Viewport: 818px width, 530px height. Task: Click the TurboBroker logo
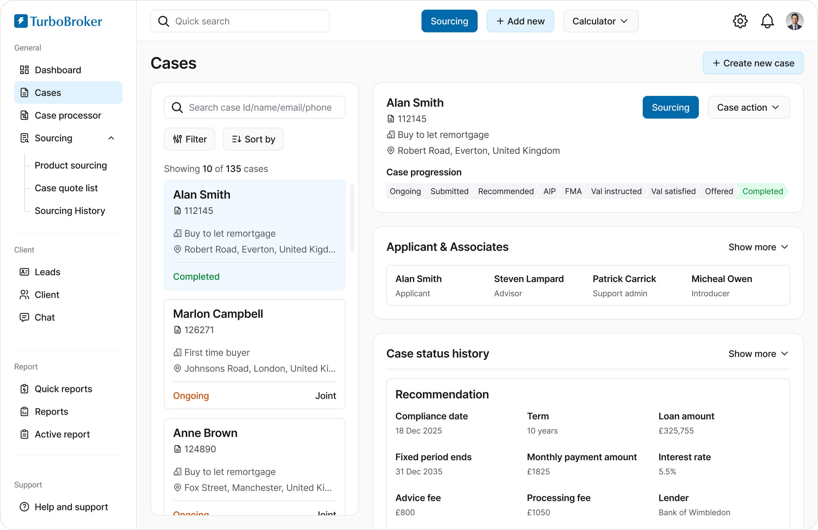click(x=58, y=21)
